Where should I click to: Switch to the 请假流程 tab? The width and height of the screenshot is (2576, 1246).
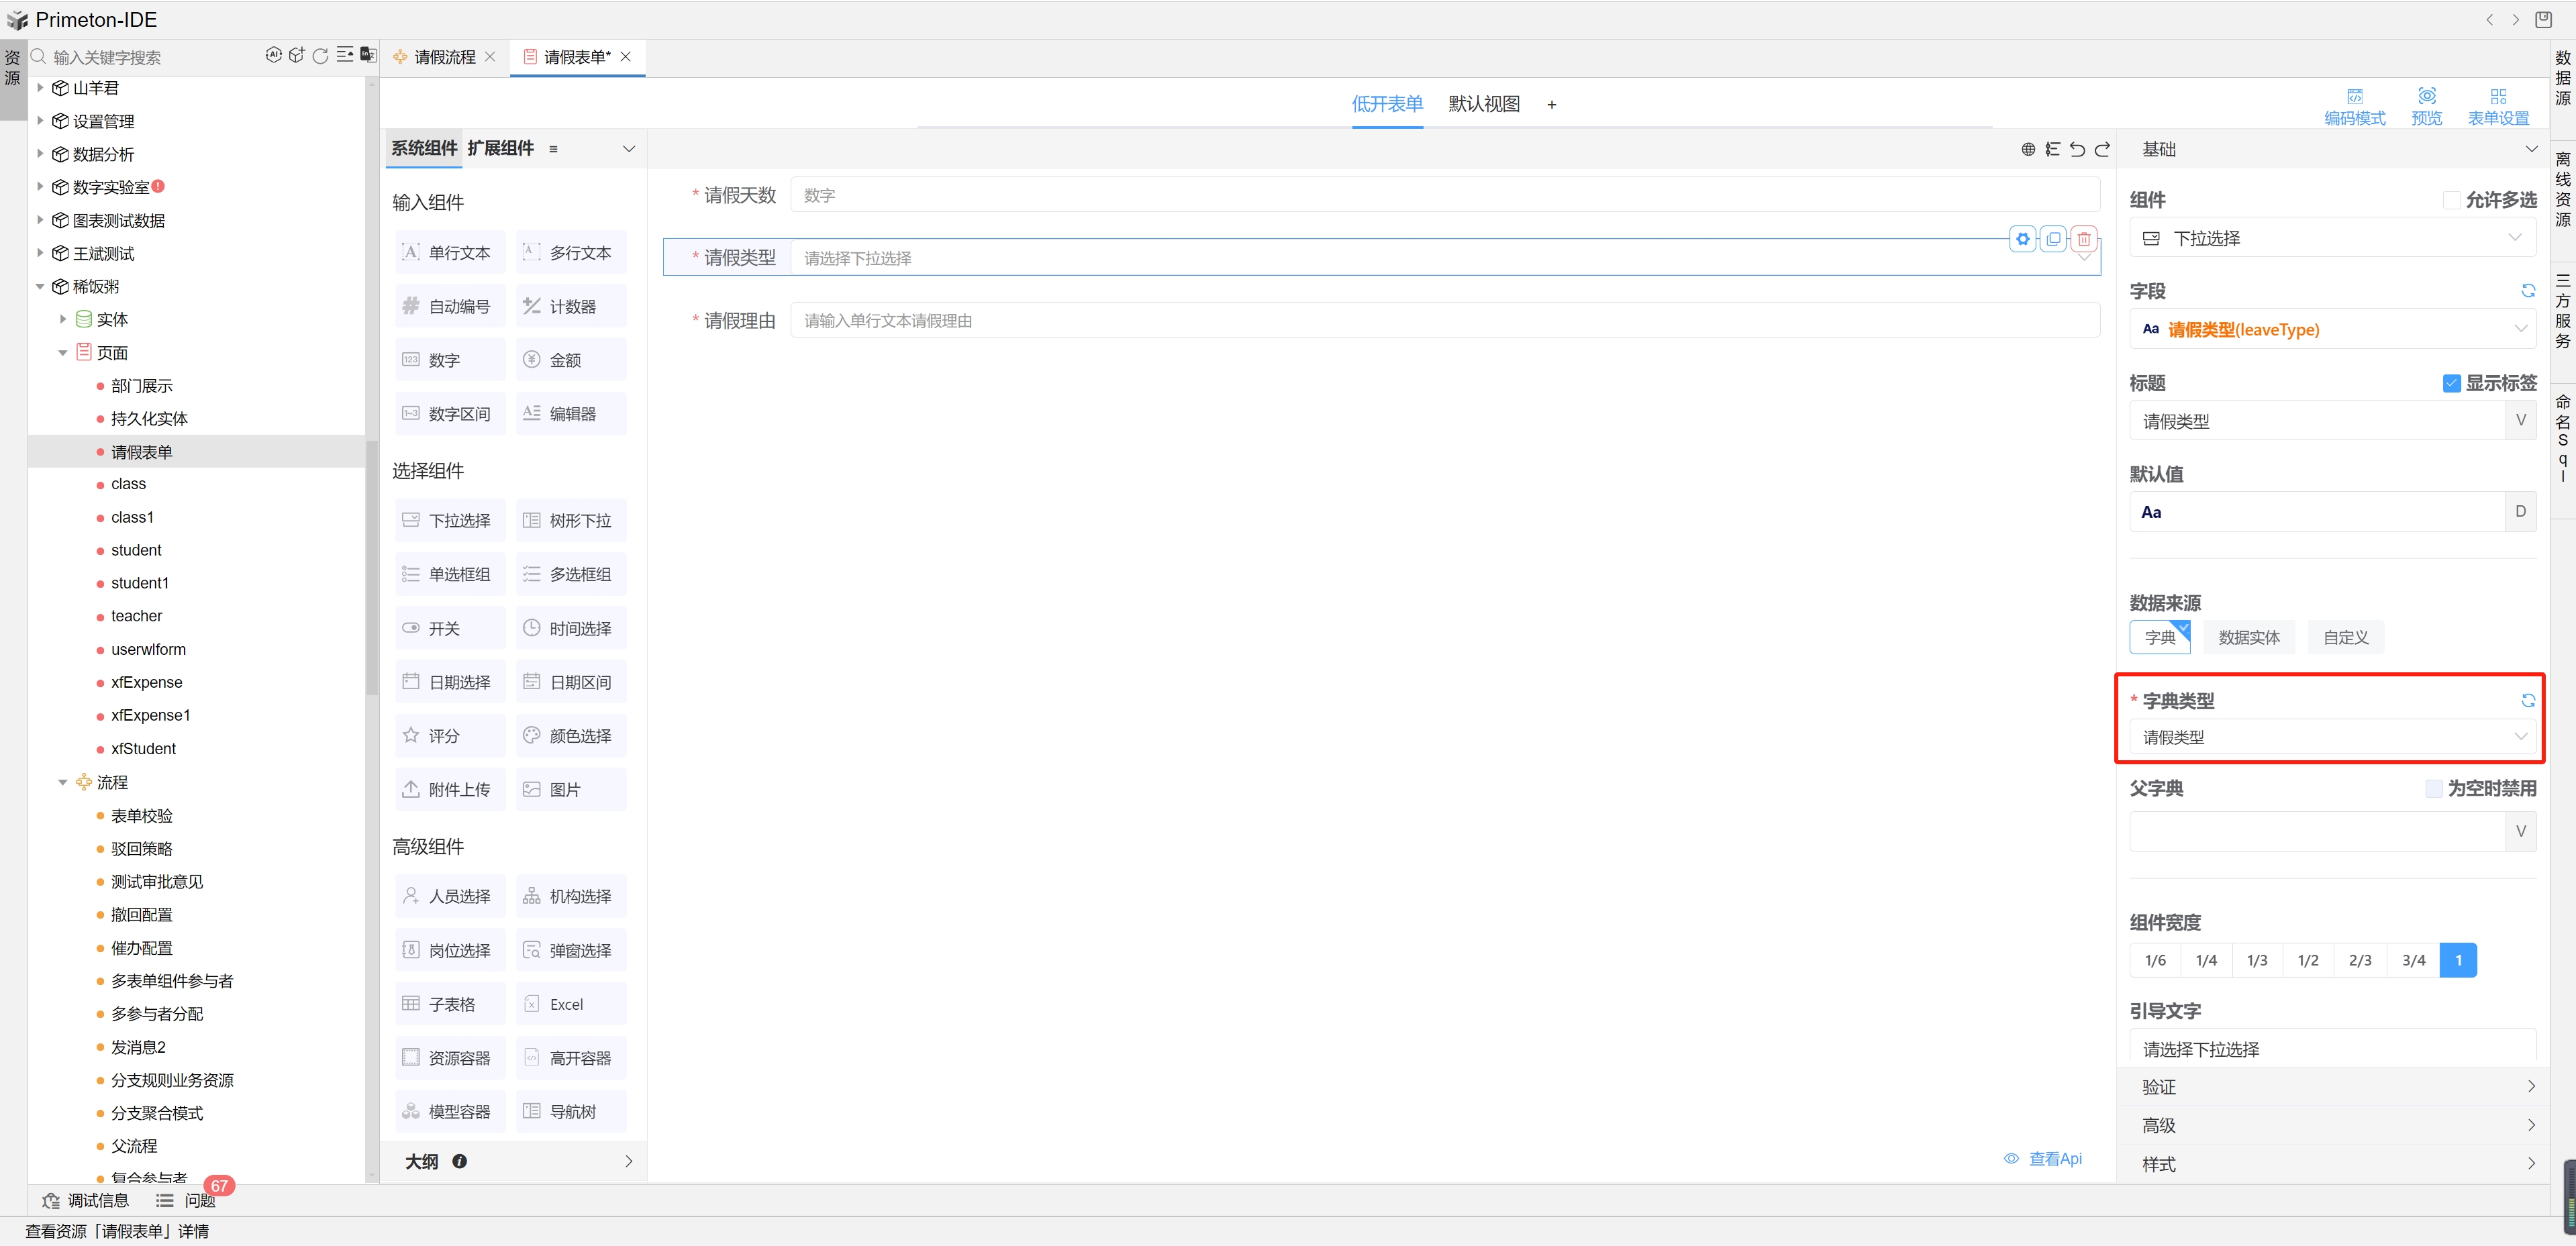[x=444, y=57]
